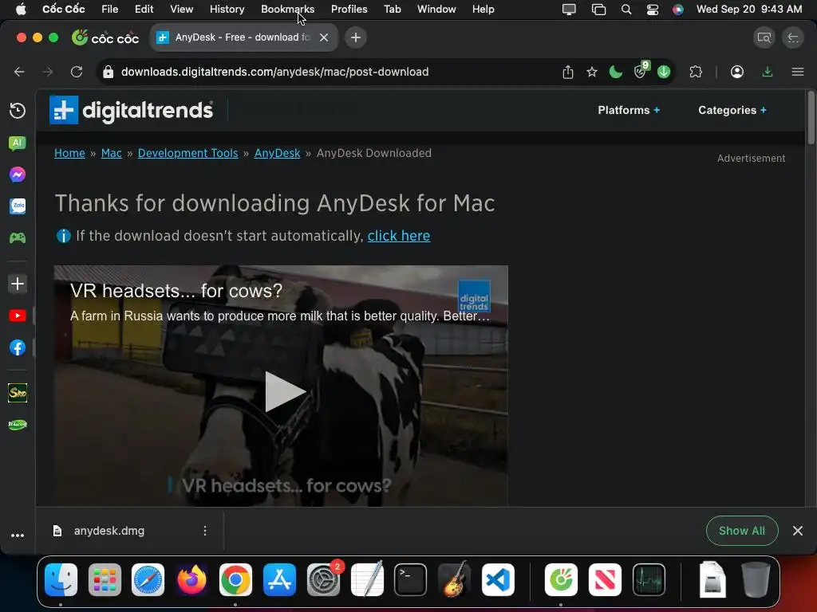Open the Help menu
817x612 pixels.
(483, 10)
